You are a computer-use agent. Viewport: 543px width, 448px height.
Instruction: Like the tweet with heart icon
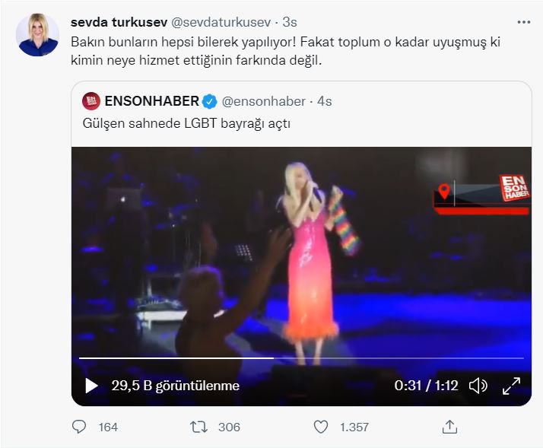pos(321,427)
